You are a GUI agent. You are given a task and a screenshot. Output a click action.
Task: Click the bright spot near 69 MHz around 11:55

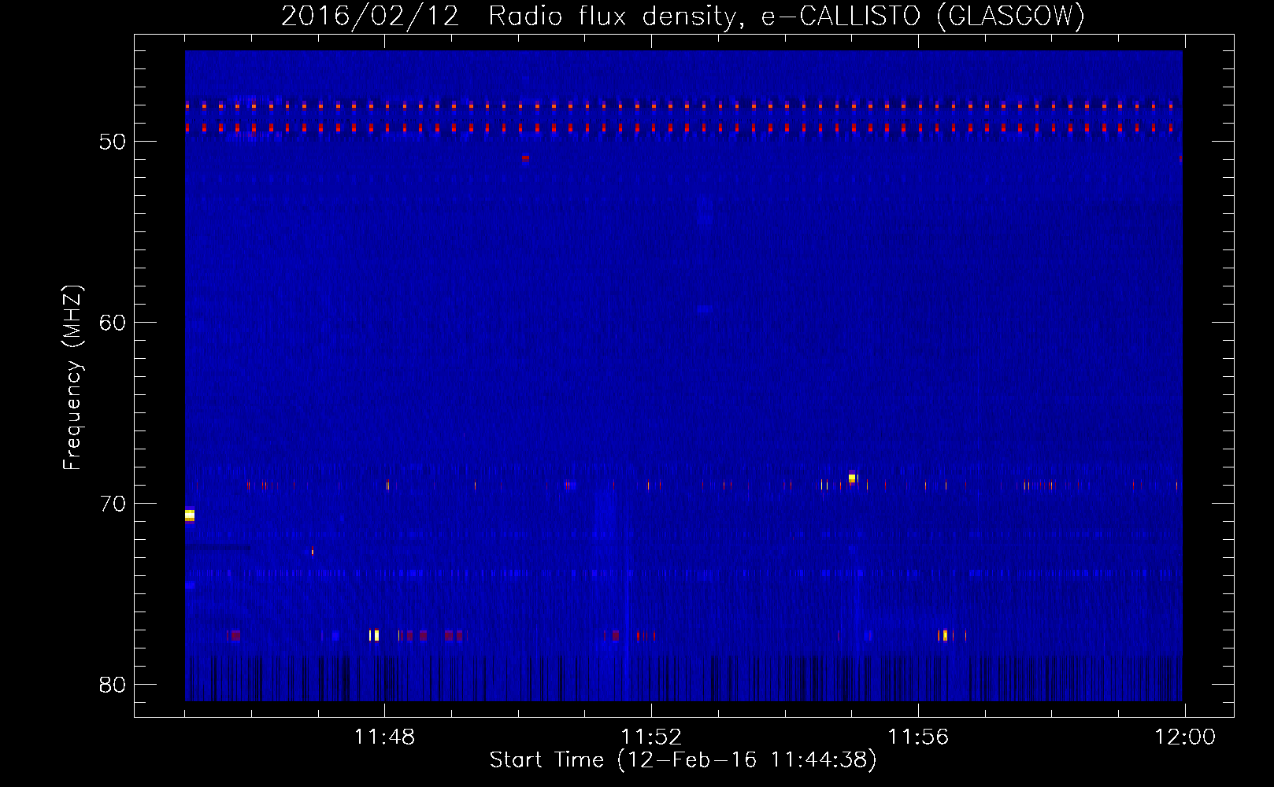coord(852,478)
